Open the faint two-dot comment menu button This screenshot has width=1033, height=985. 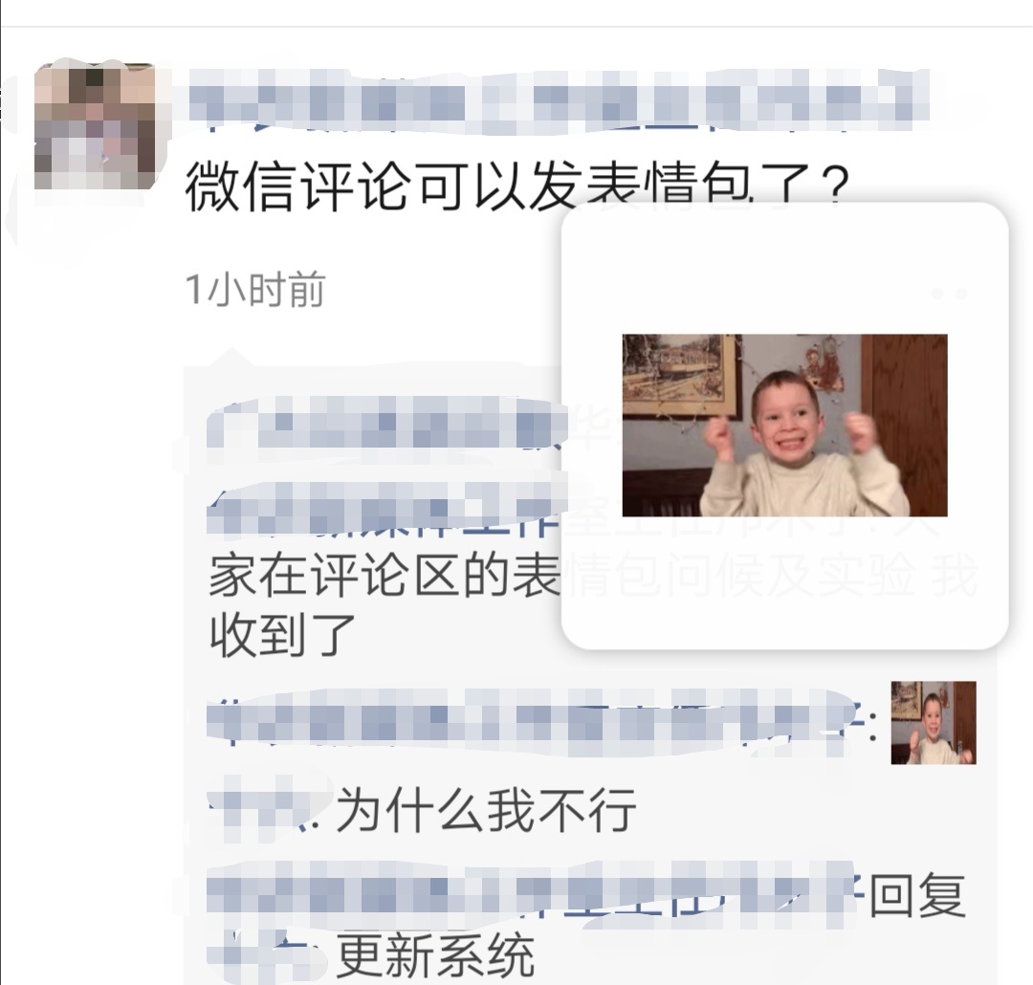coord(950,294)
